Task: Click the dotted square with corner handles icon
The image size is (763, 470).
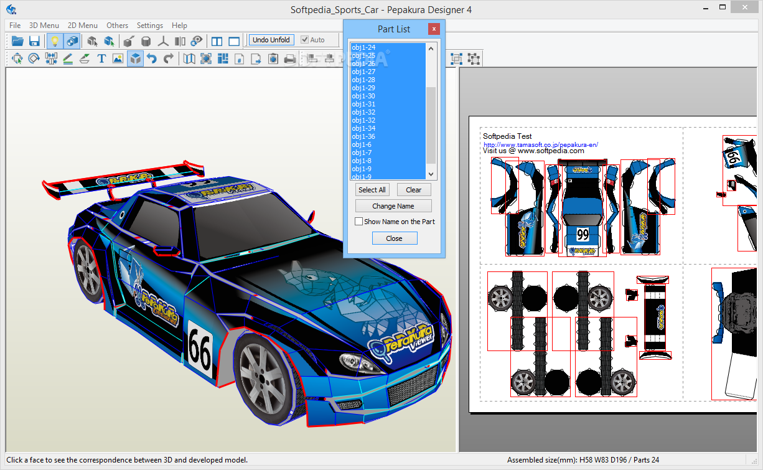Action: coord(474,59)
